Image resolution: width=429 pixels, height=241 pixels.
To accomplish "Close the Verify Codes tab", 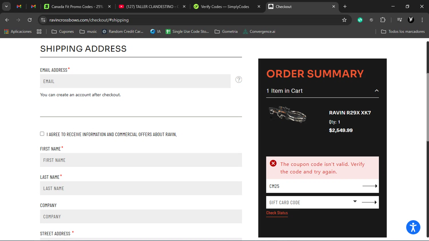I will [259, 6].
